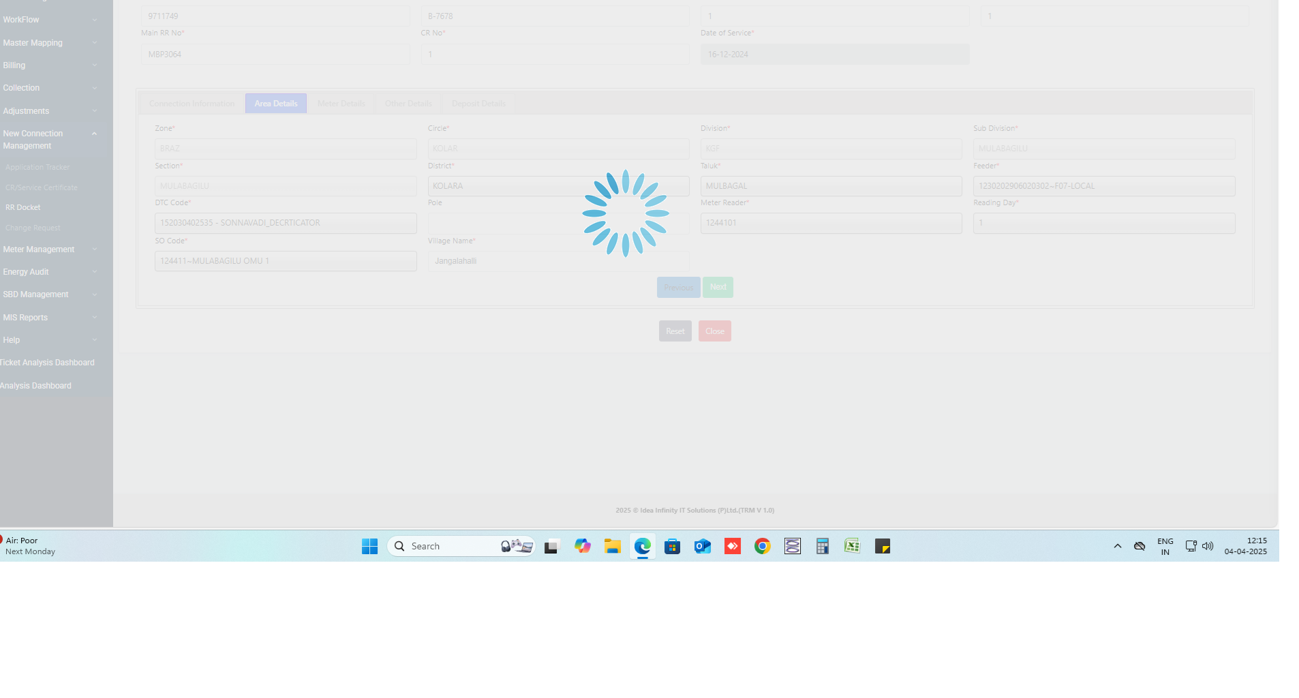Image resolution: width=1299 pixels, height=698 pixels.
Task: Select the Area Details tab
Action: point(276,104)
